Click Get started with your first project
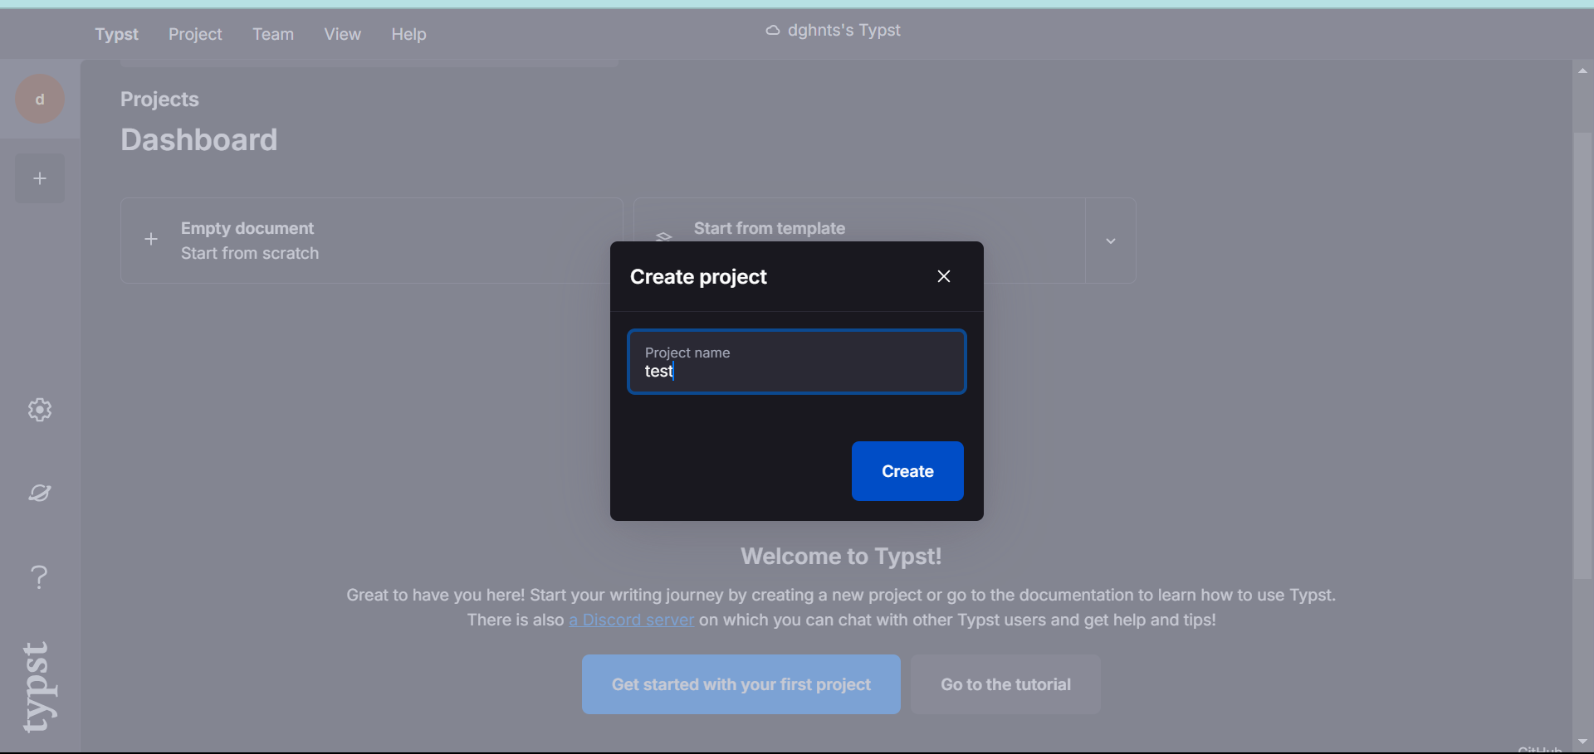The image size is (1594, 754). pos(741,684)
